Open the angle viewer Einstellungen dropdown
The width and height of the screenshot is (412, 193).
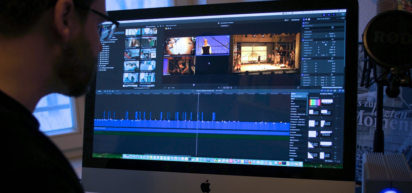(225, 26)
